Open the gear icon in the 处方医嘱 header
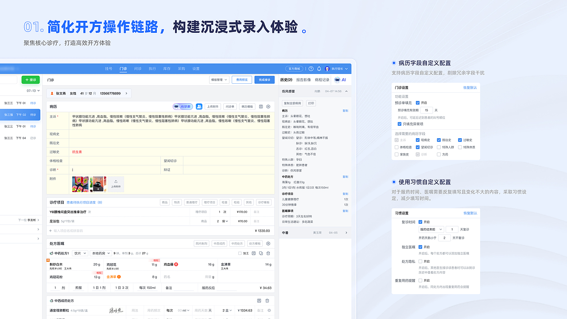The height and width of the screenshot is (319, 567). click(268, 243)
